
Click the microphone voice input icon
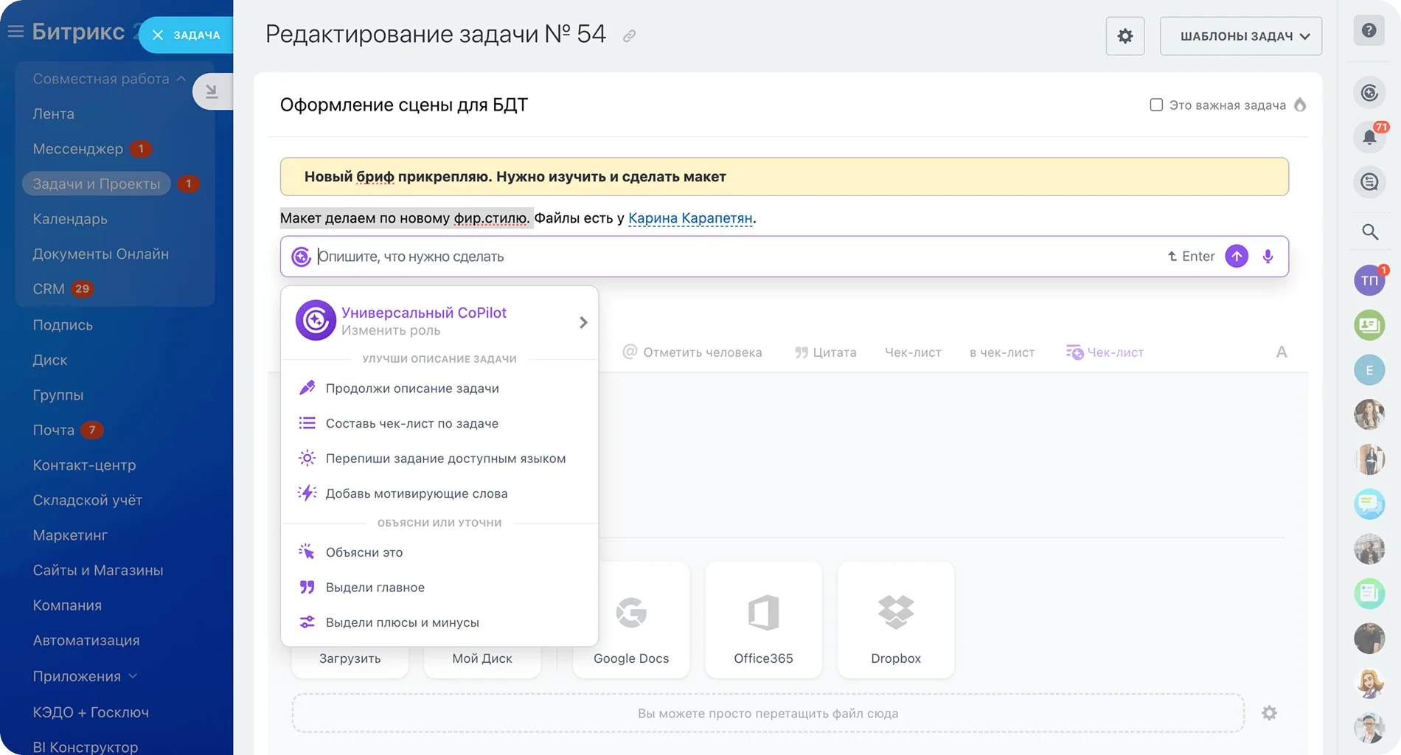click(x=1268, y=257)
